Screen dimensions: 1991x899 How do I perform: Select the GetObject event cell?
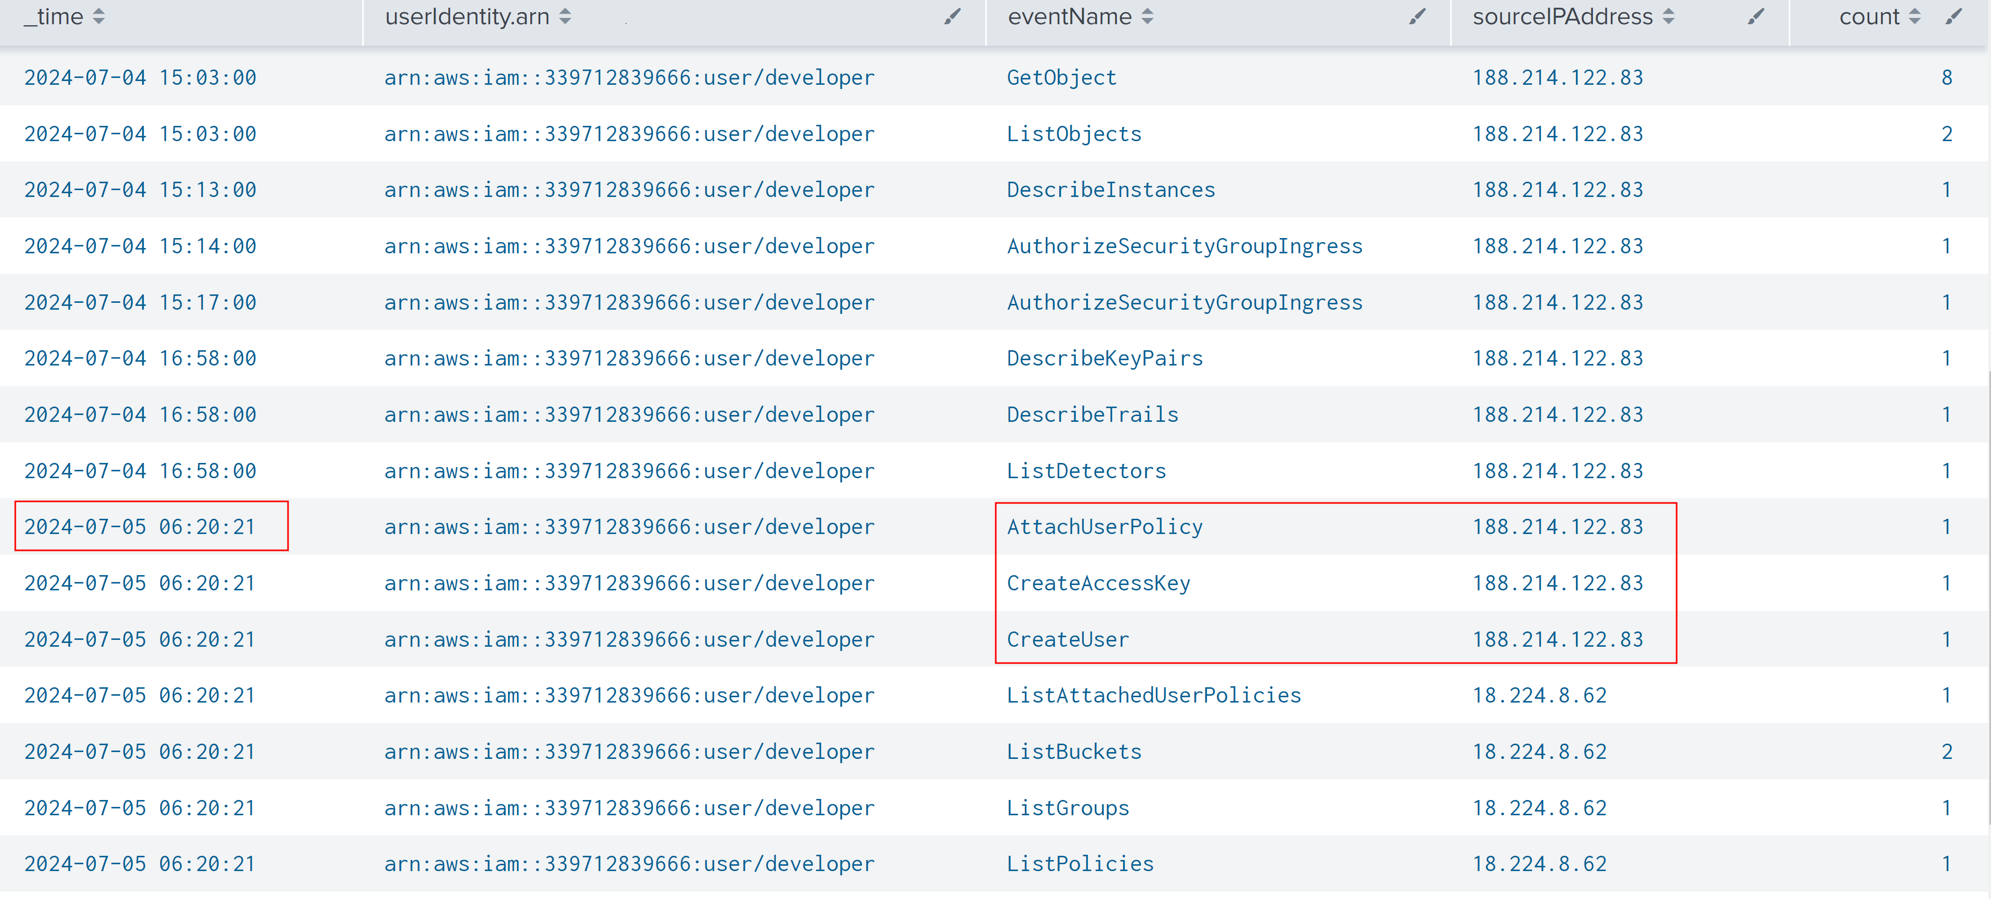pos(1061,77)
